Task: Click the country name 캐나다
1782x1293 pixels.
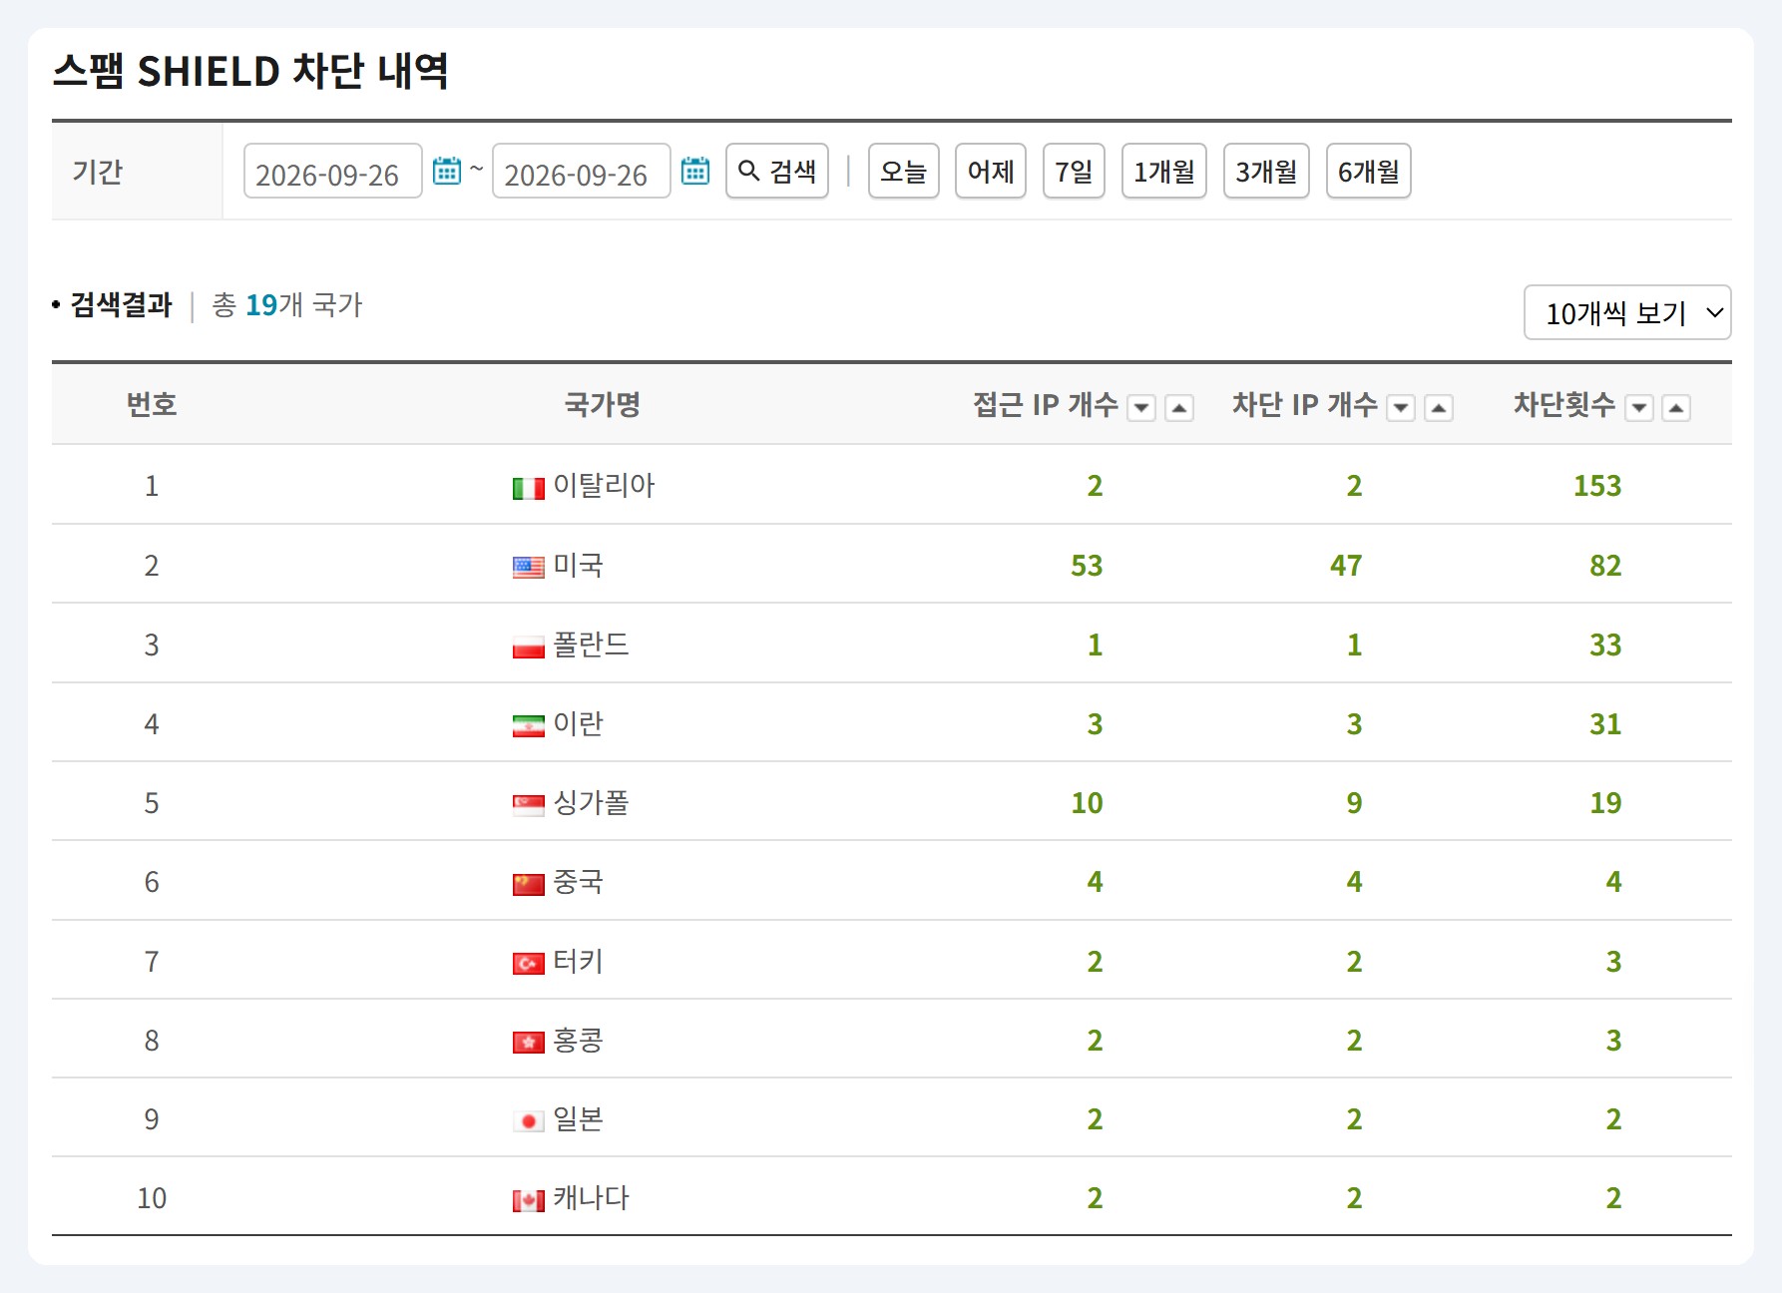Action: click(592, 1198)
